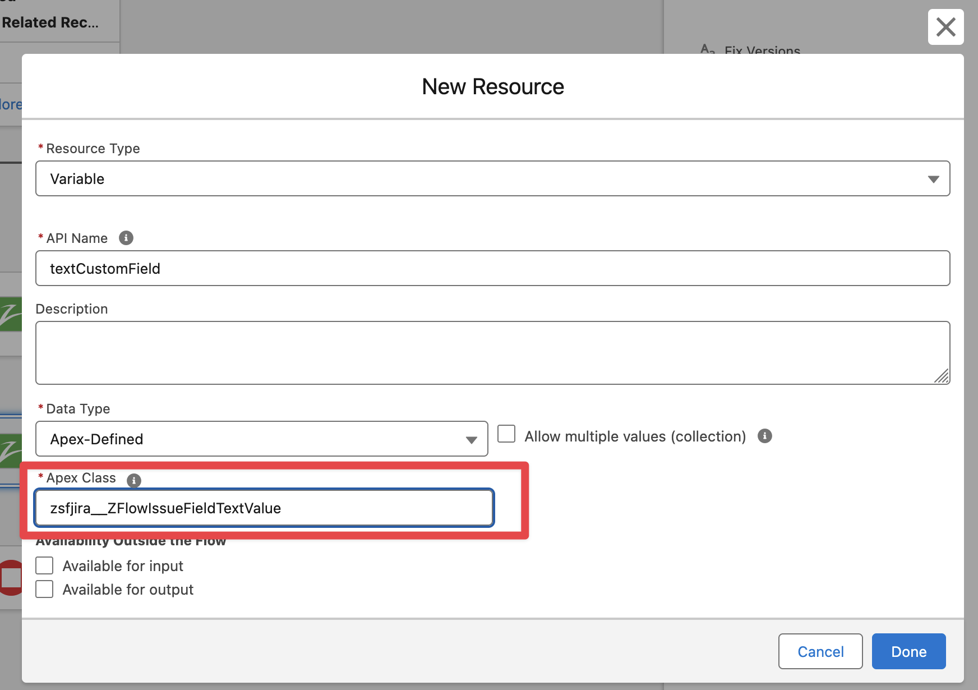The width and height of the screenshot is (978, 690).
Task: Close the New Resource dialog with X
Action: [945, 27]
